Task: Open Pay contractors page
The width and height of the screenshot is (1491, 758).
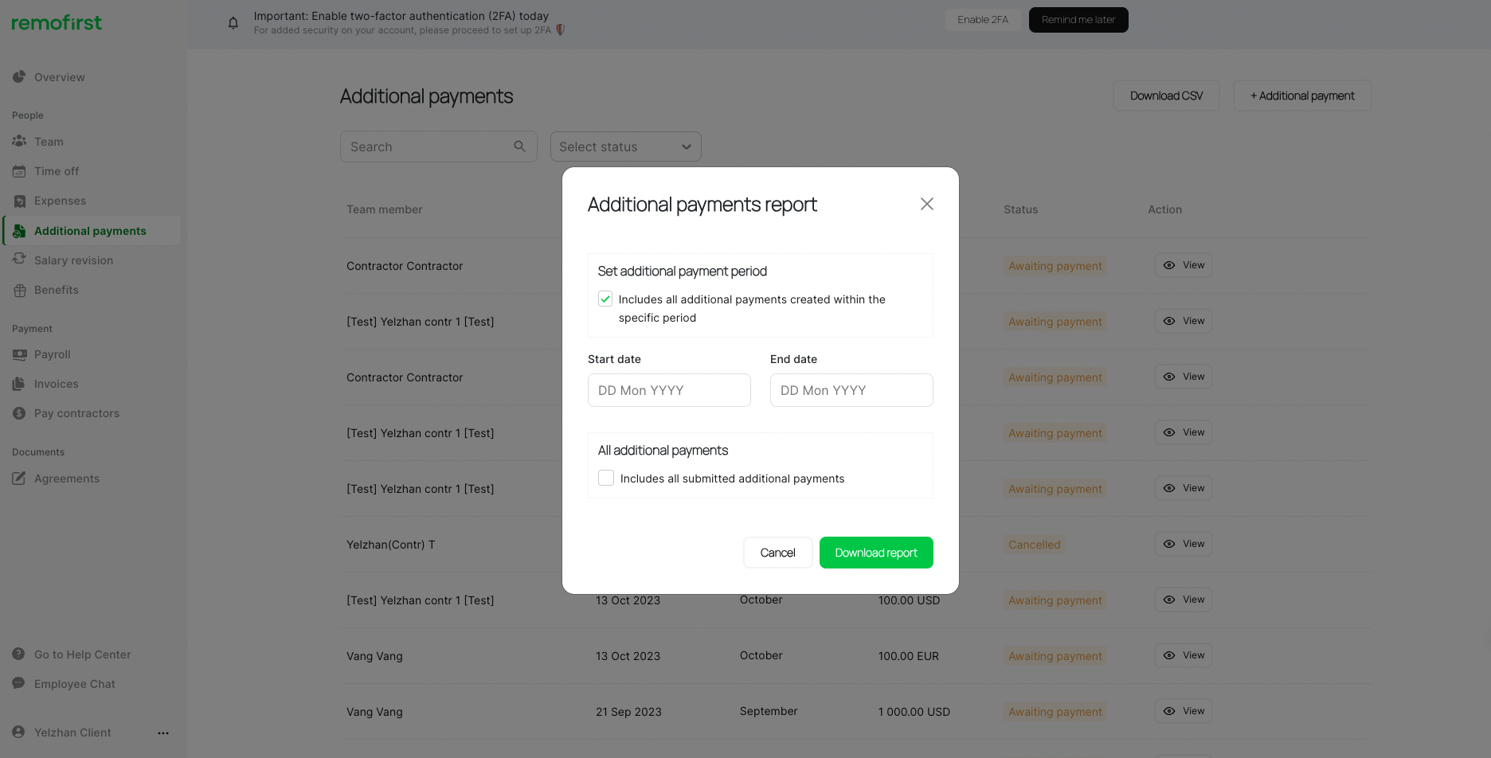Action: [x=76, y=413]
